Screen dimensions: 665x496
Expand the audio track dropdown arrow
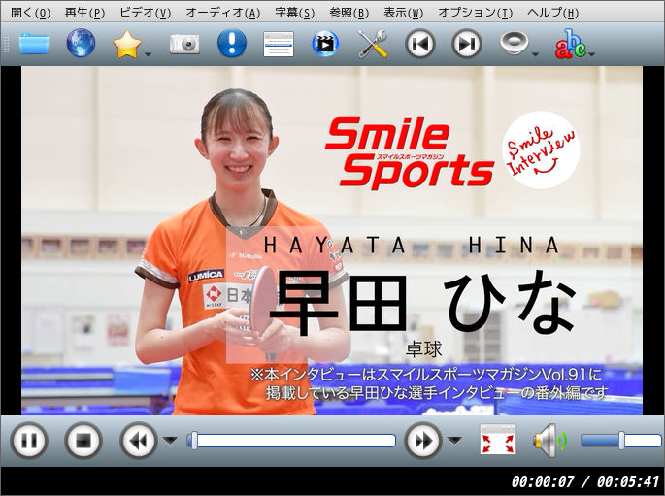coord(535,54)
